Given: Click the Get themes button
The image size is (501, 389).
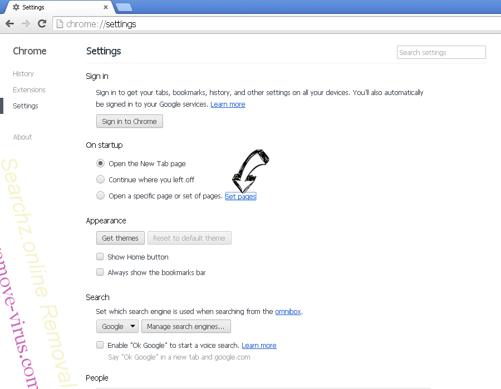Looking at the screenshot, I should (120, 238).
